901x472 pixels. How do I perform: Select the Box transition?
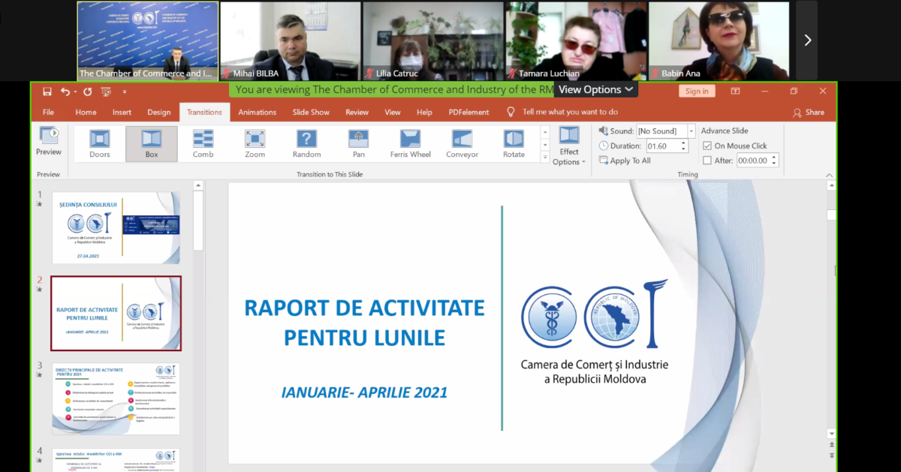click(152, 144)
